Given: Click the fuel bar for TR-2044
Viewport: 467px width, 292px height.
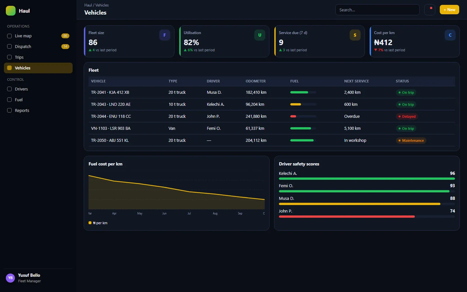Looking at the screenshot, I should (x=303, y=116).
